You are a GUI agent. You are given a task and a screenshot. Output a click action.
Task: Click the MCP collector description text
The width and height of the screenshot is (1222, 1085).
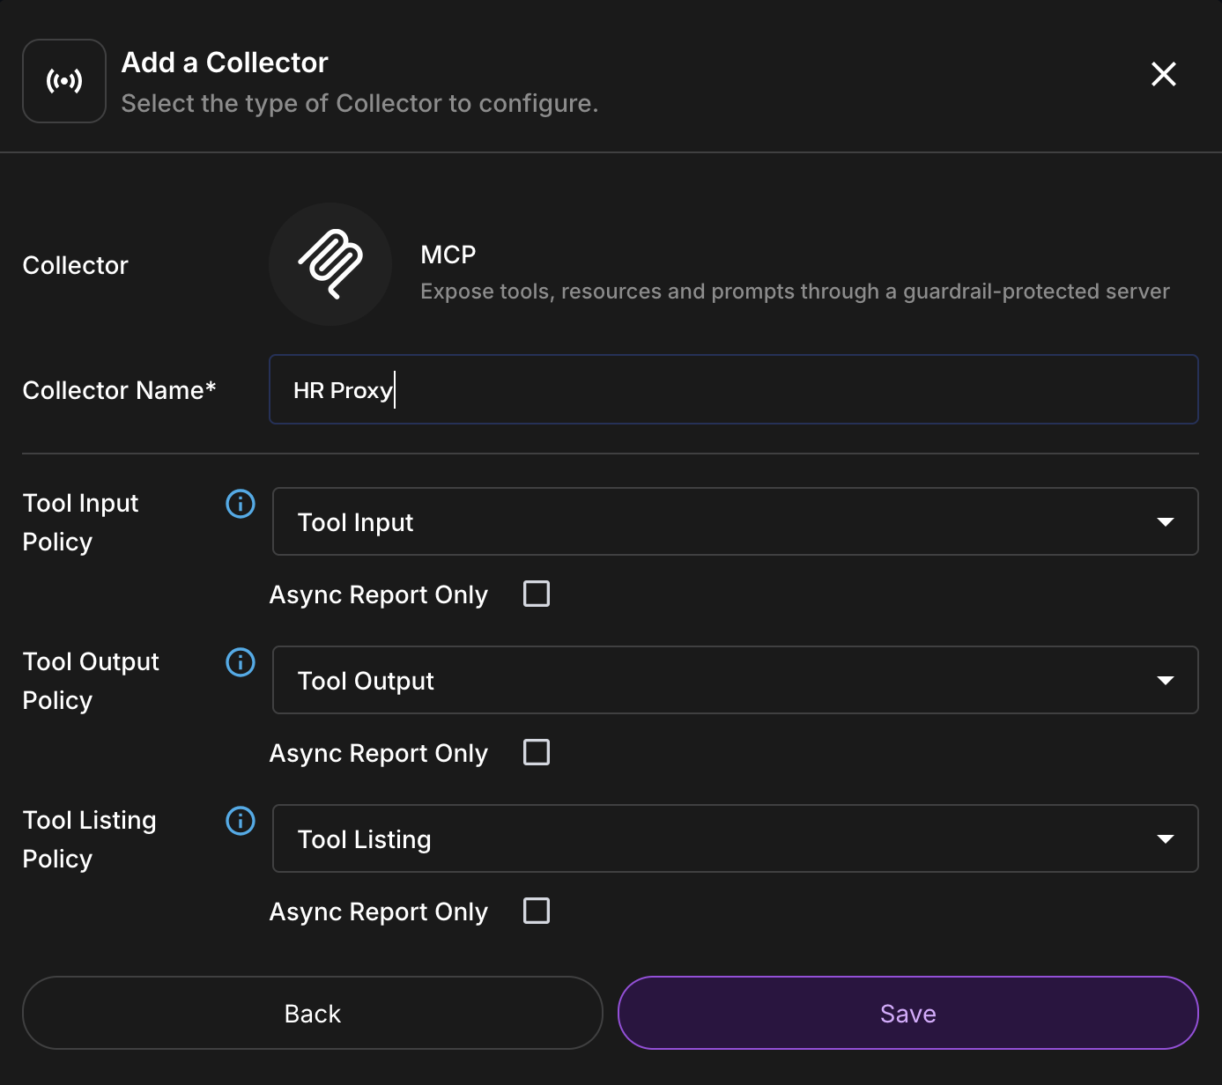click(795, 292)
